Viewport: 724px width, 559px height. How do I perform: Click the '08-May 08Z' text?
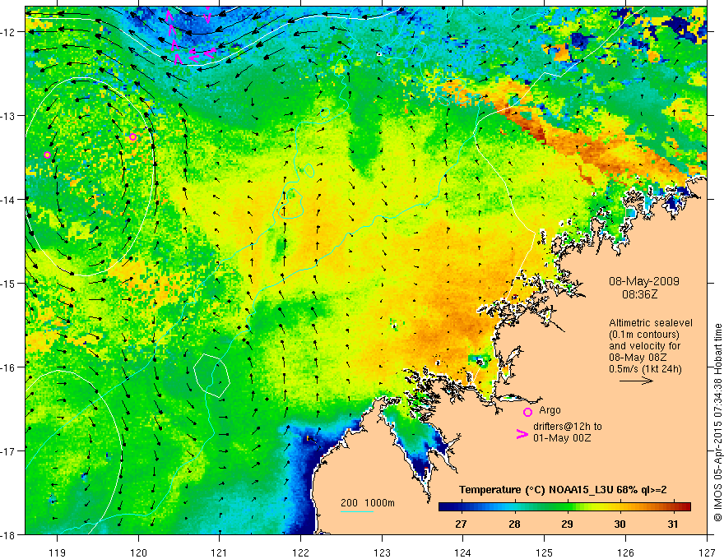pyautogui.click(x=637, y=358)
